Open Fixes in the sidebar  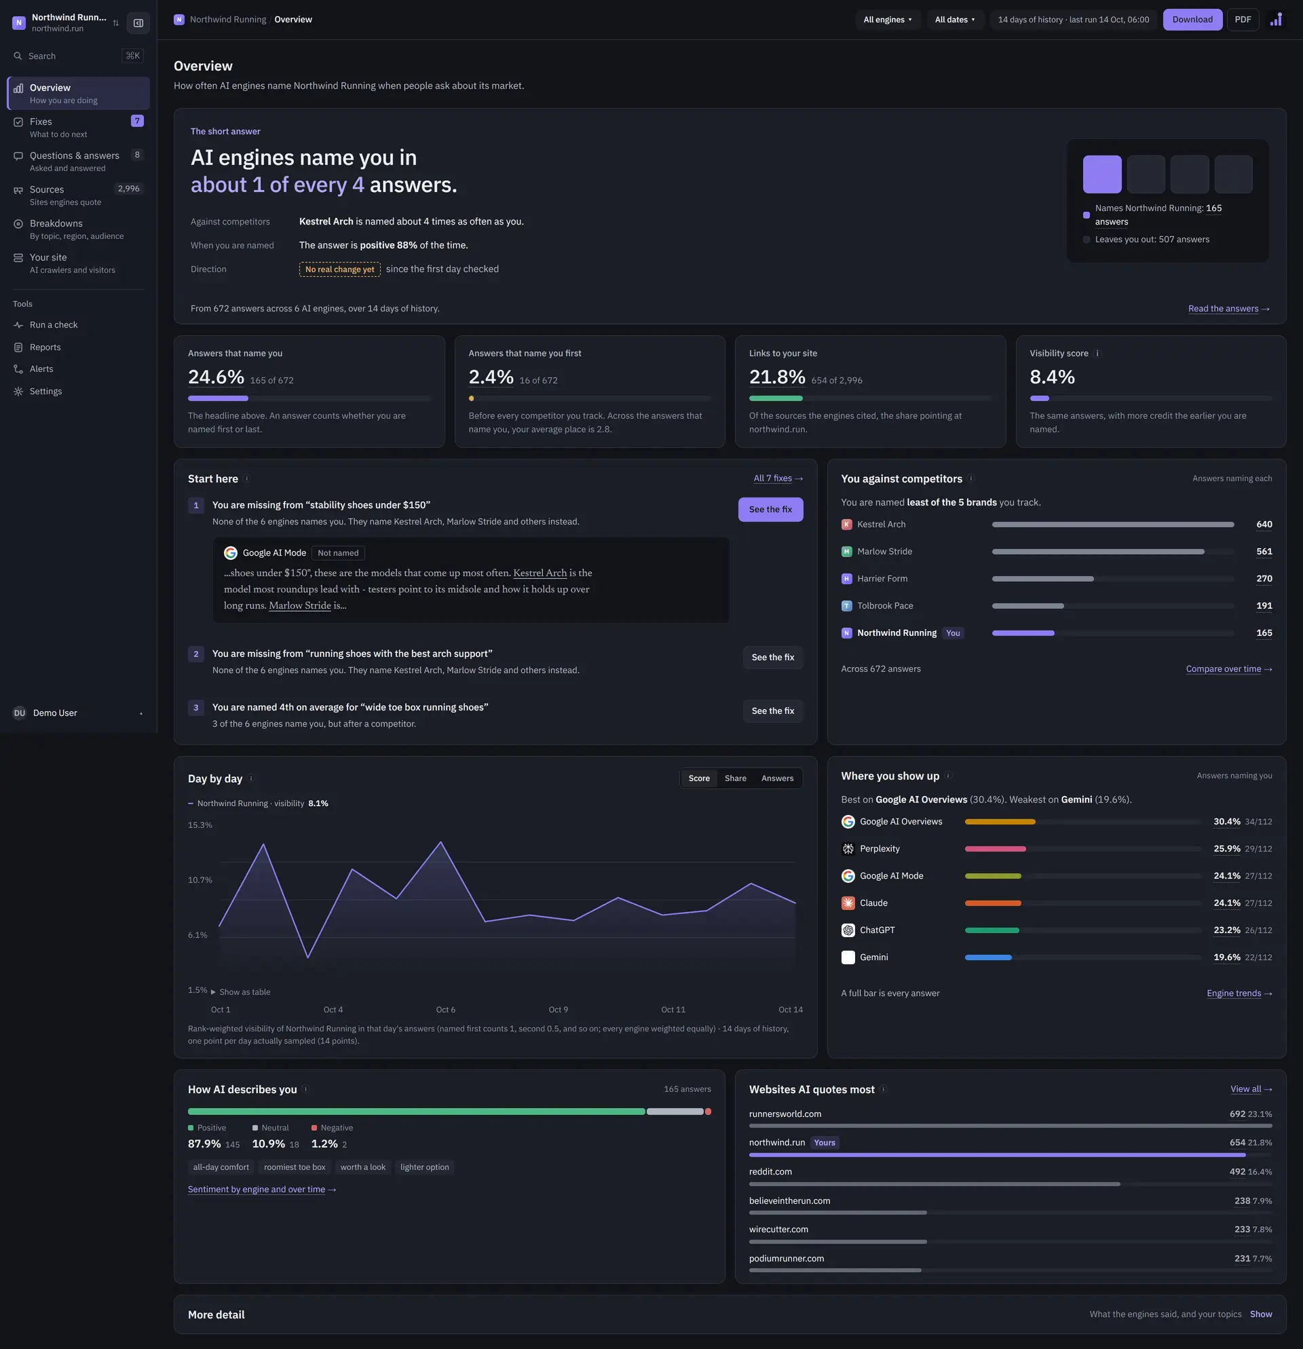click(x=78, y=128)
